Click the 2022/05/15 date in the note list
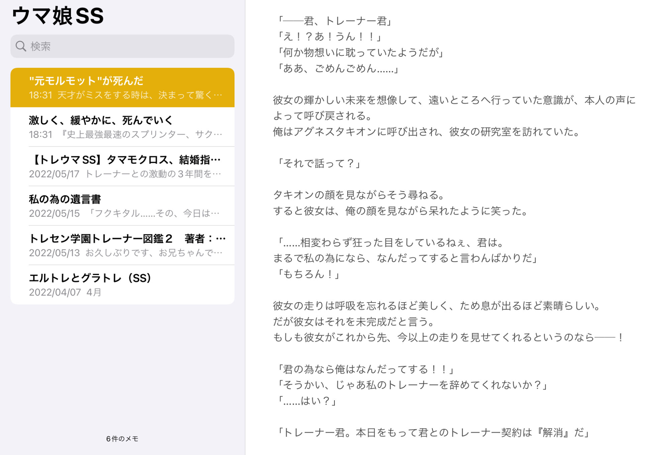The width and height of the screenshot is (669, 455). point(54,213)
